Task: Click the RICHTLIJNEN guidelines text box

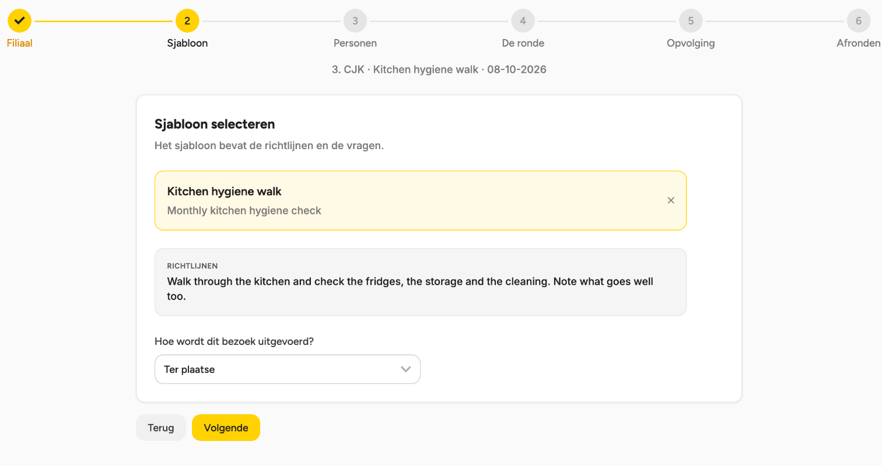Action: click(x=421, y=282)
